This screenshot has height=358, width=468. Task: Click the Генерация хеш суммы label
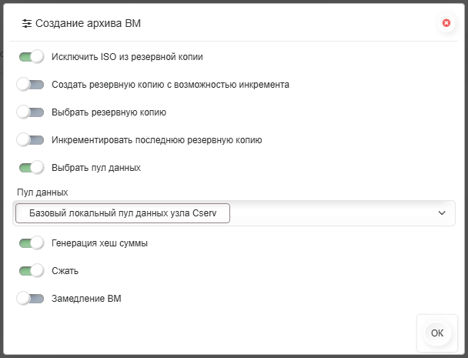pos(100,243)
